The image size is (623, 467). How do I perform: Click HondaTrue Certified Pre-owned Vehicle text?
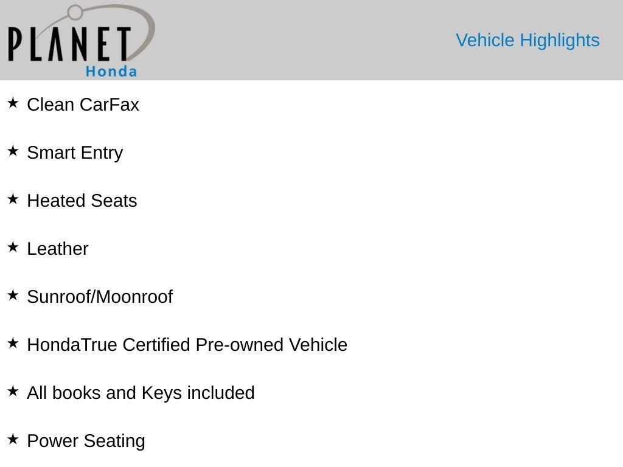click(187, 345)
